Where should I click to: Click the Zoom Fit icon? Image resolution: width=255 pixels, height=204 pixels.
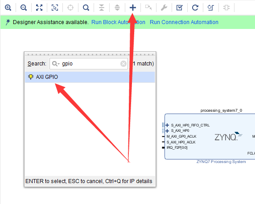pyautogui.click(x=39, y=8)
